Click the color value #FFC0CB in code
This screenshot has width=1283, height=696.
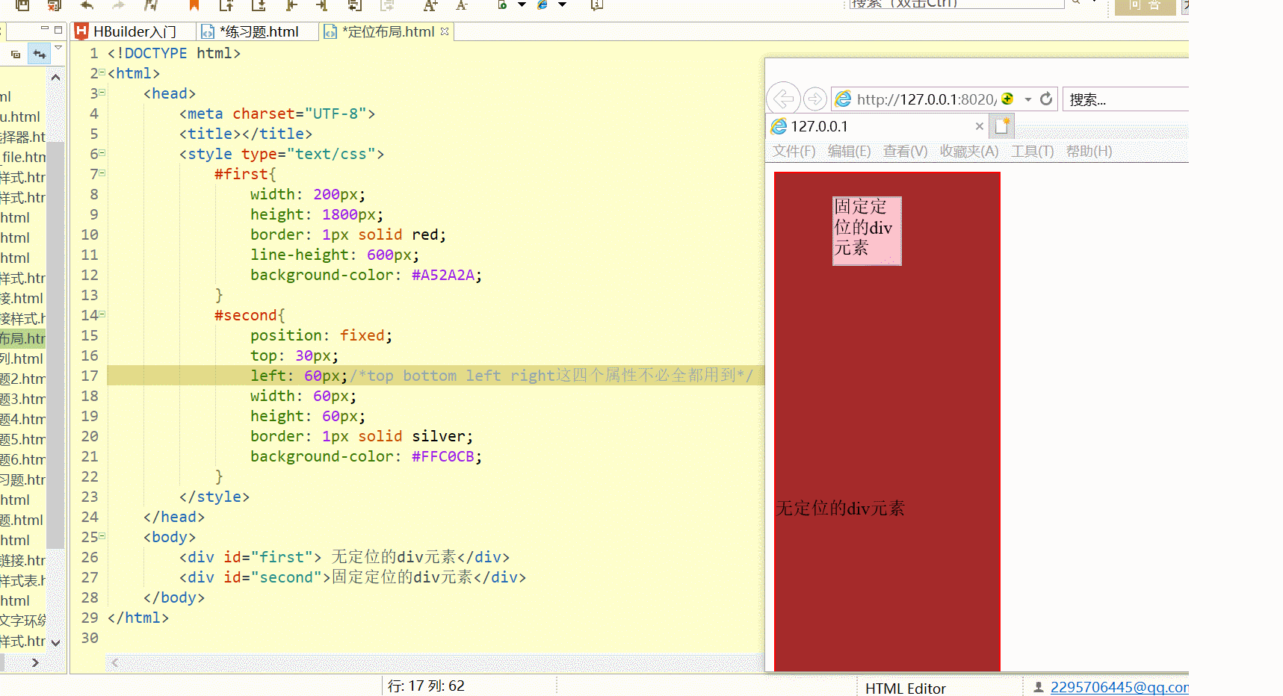pos(443,456)
